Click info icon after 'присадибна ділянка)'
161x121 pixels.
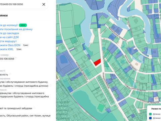point(50,85)
